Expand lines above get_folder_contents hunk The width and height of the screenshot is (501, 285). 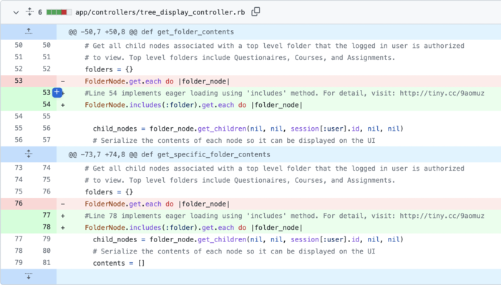29,31
